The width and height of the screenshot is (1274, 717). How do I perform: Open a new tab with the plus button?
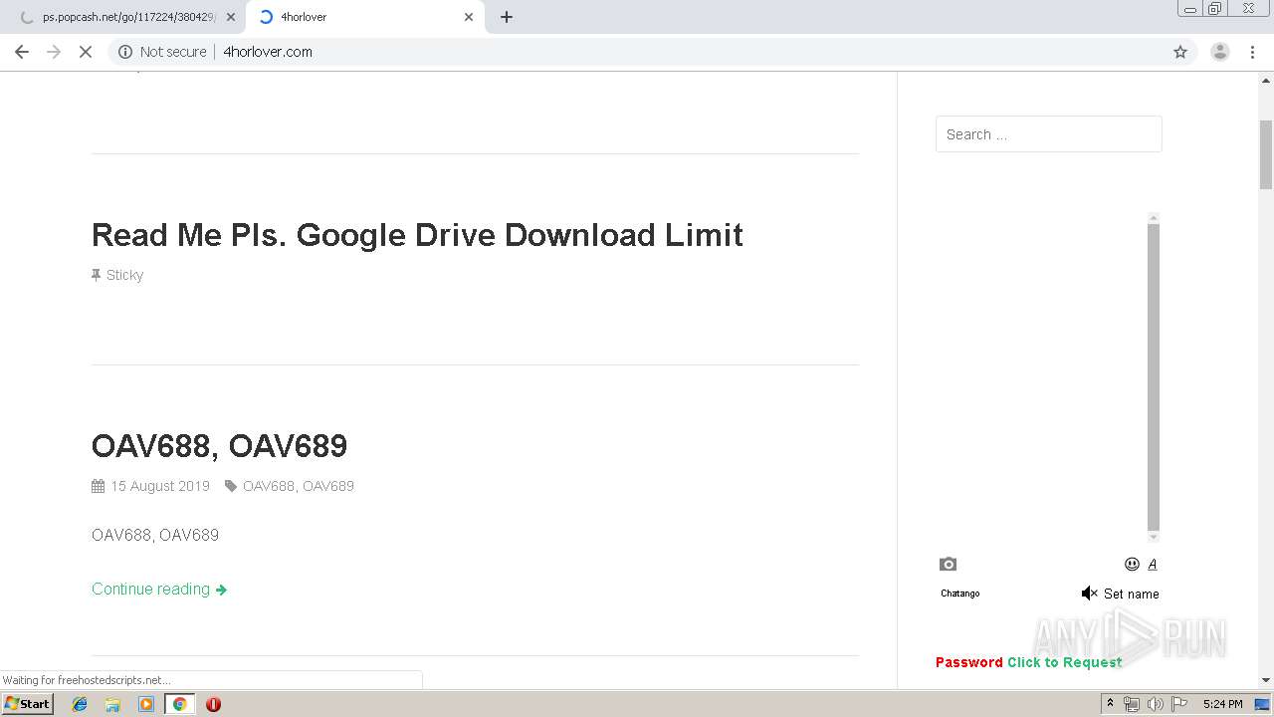pyautogui.click(x=507, y=17)
